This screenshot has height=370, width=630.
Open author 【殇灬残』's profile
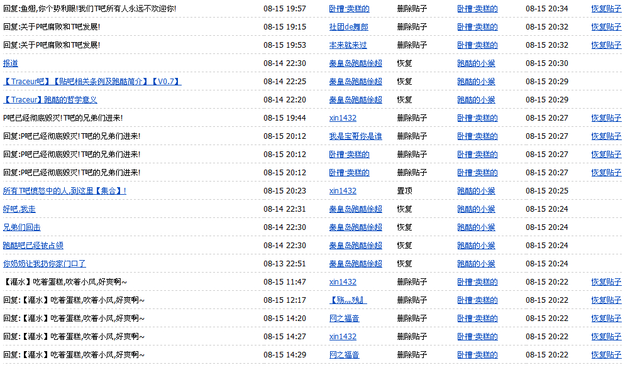click(348, 300)
